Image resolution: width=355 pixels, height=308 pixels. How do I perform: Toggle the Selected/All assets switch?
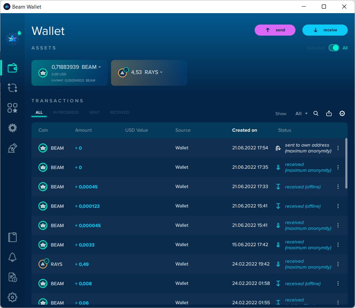334,48
